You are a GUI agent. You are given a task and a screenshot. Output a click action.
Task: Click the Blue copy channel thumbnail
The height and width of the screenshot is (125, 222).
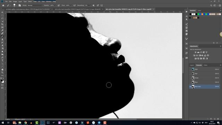coord(193,86)
